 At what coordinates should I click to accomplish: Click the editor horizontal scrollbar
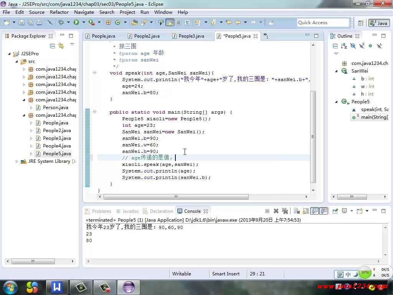(176, 197)
